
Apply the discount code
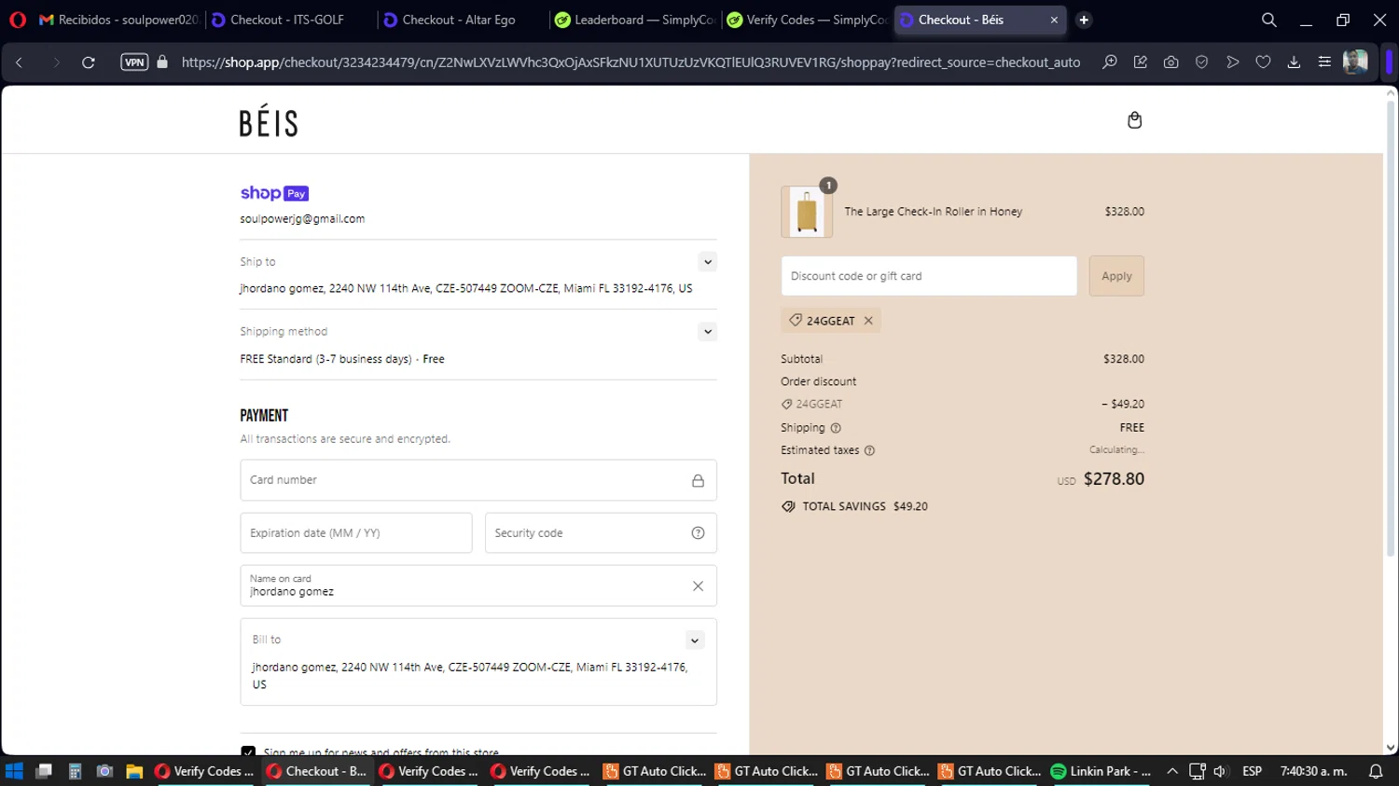pyautogui.click(x=1116, y=276)
